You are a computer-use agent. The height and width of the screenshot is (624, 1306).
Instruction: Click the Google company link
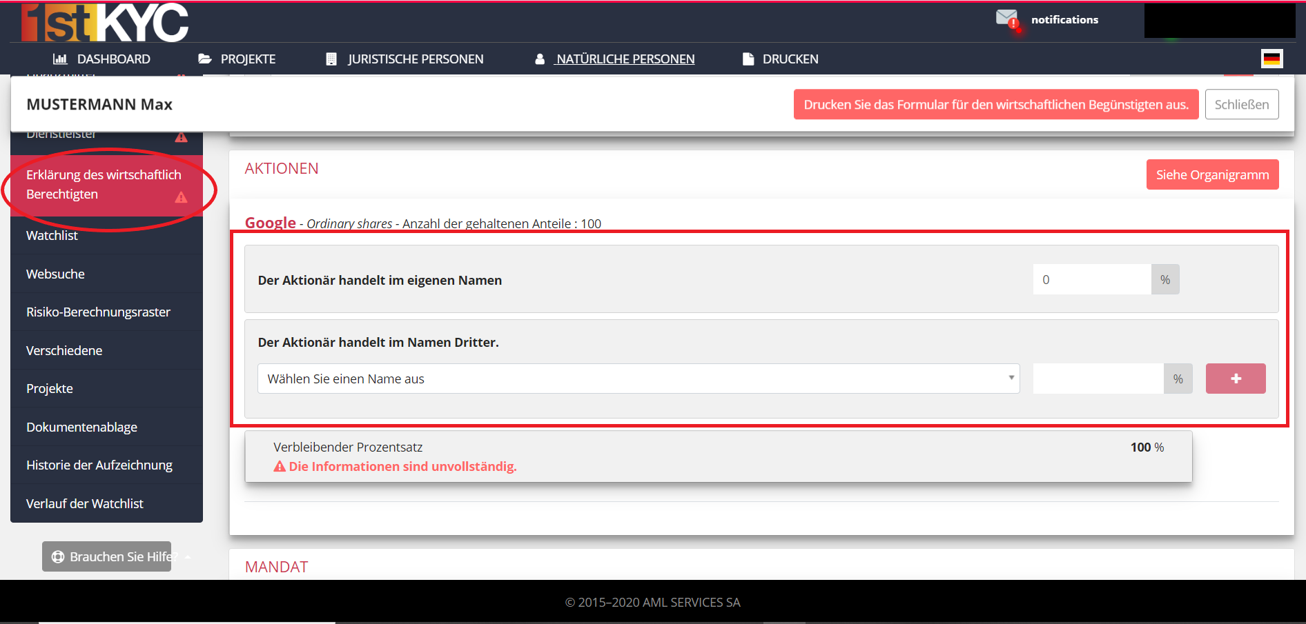pos(271,223)
